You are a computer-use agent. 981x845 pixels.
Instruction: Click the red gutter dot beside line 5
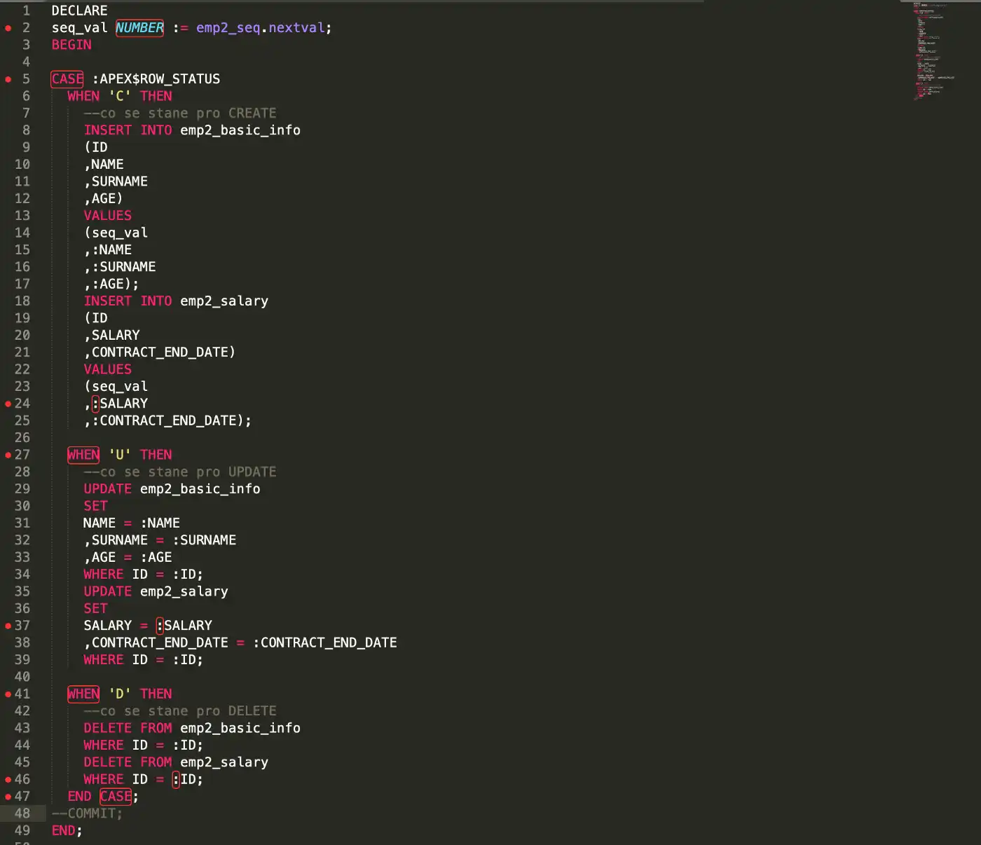8,79
